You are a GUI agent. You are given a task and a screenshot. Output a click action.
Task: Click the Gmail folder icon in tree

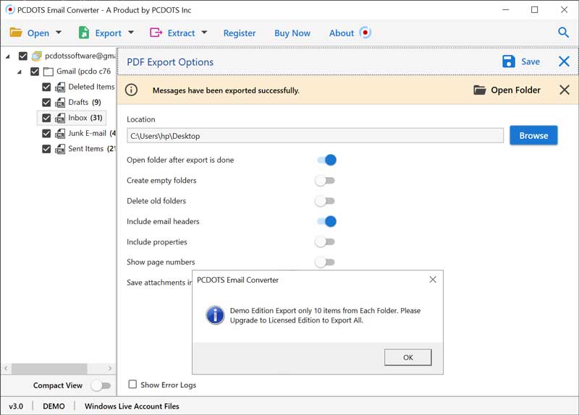48,71
